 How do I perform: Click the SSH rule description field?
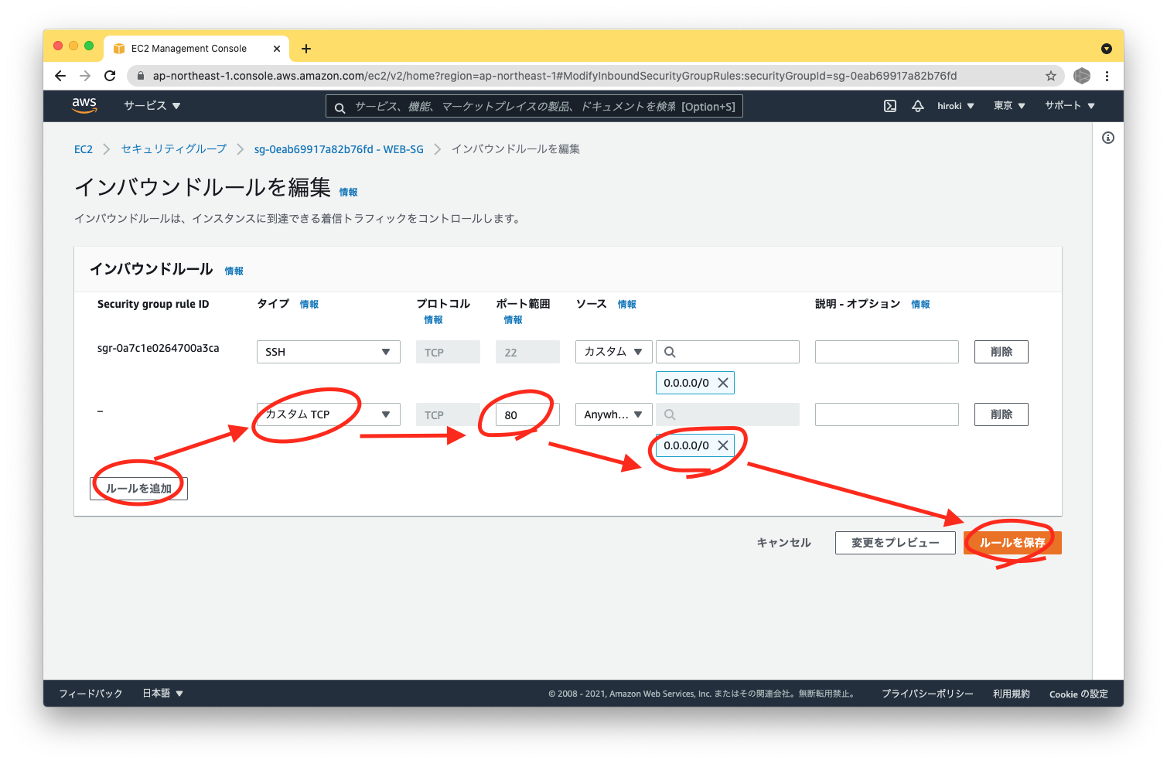click(887, 352)
